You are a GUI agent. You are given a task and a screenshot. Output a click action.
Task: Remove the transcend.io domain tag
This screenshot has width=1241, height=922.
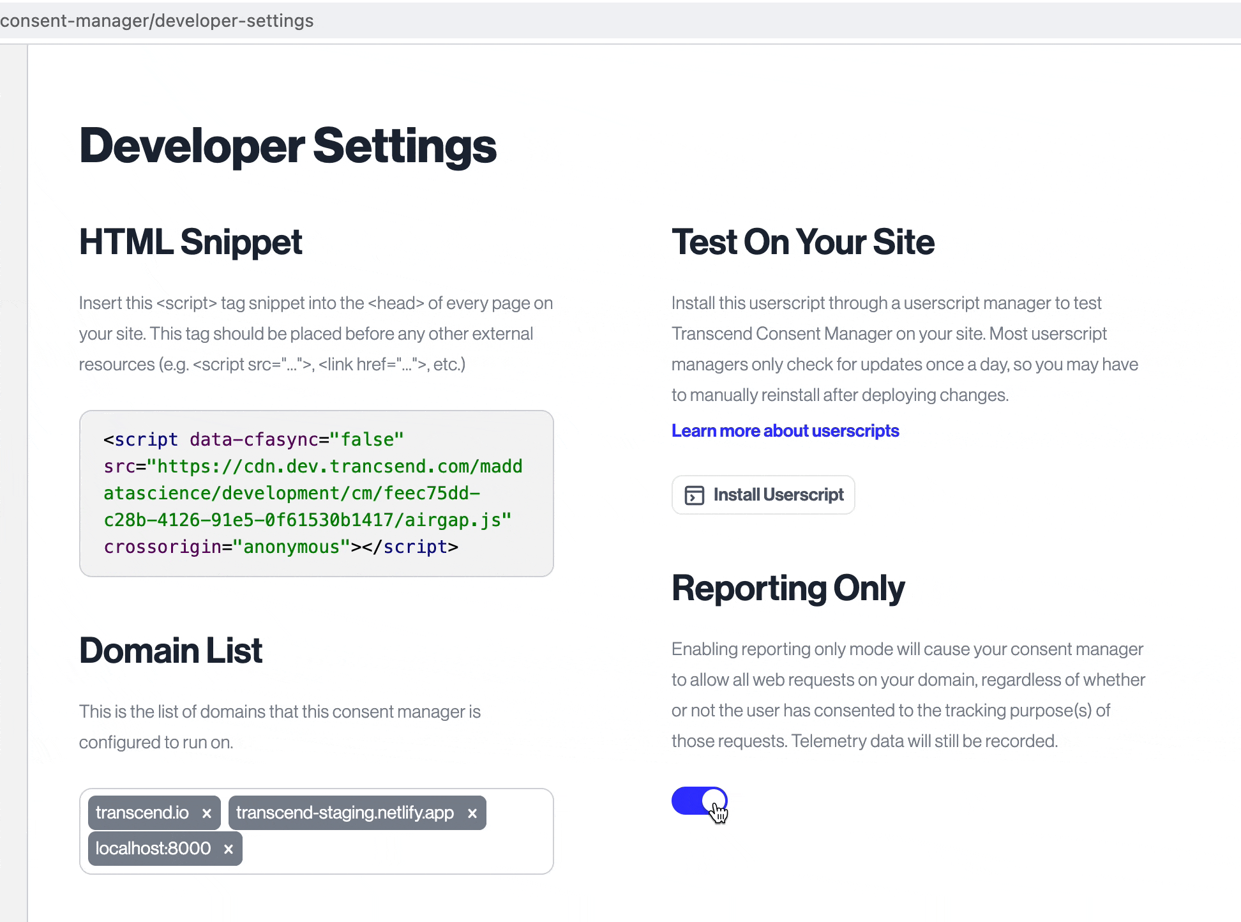(x=207, y=813)
